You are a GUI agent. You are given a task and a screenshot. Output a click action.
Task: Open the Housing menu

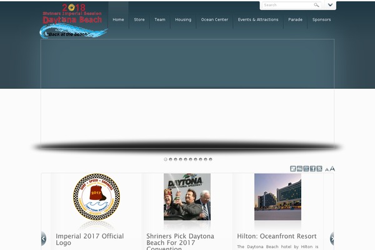(x=183, y=19)
